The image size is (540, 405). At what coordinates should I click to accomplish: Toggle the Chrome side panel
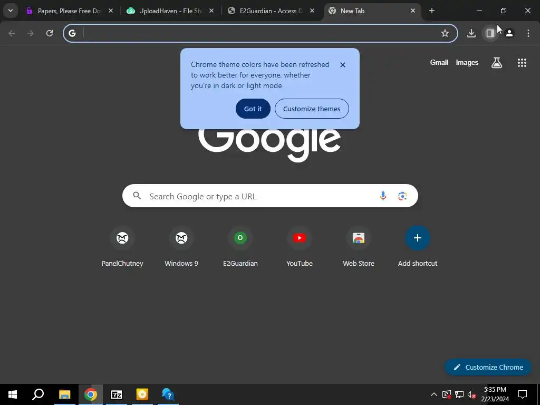point(490,33)
